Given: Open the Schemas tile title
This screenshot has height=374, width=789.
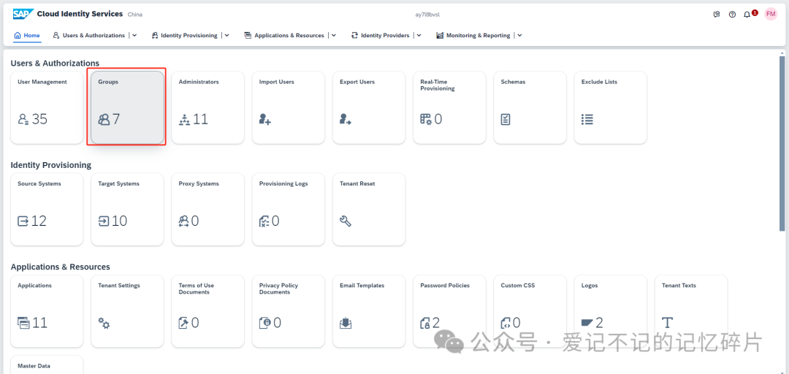Looking at the screenshot, I should [514, 82].
